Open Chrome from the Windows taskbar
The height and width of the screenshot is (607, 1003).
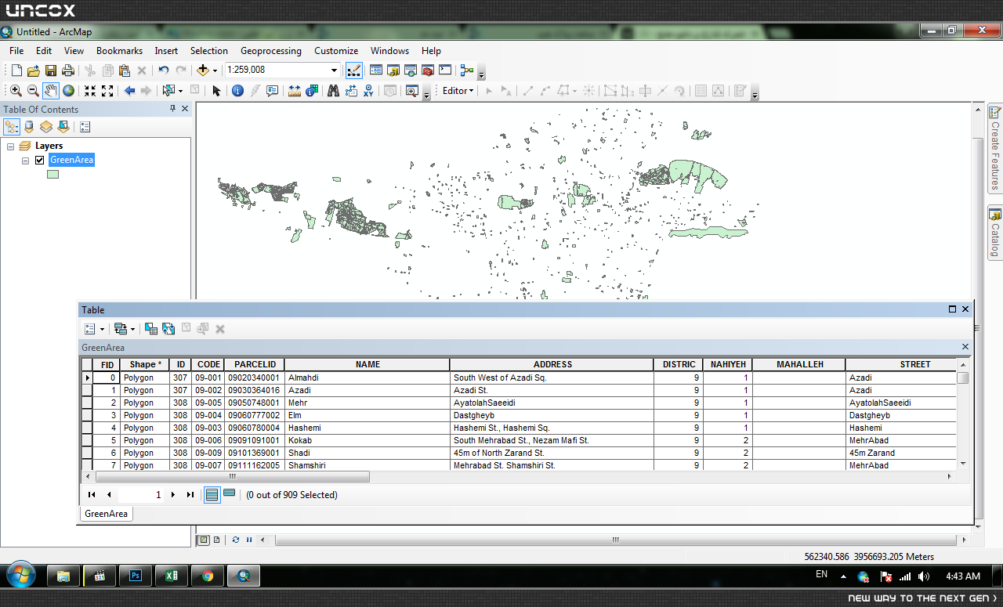click(208, 576)
